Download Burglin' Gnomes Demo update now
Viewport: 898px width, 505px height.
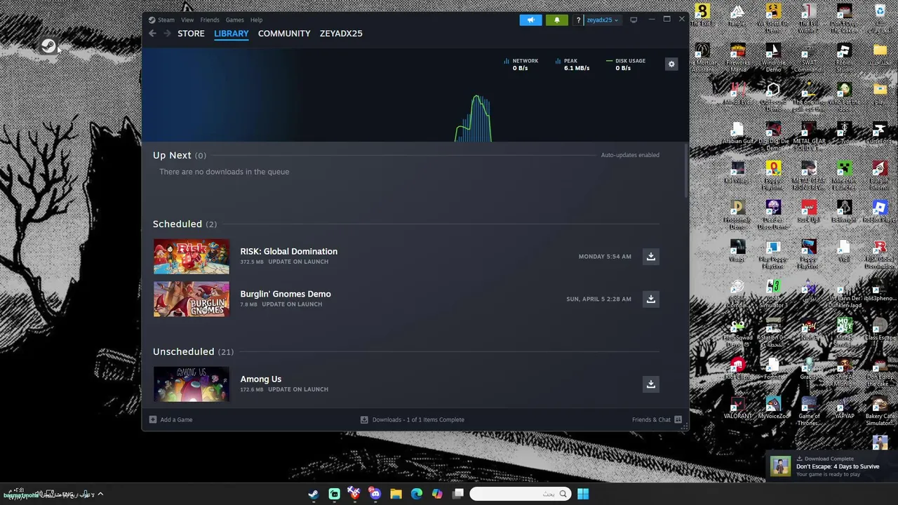651,299
